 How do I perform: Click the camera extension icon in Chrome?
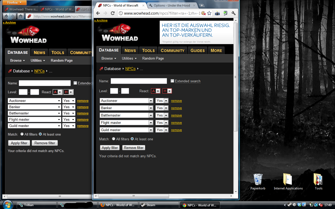pyautogui.click(x=217, y=13)
